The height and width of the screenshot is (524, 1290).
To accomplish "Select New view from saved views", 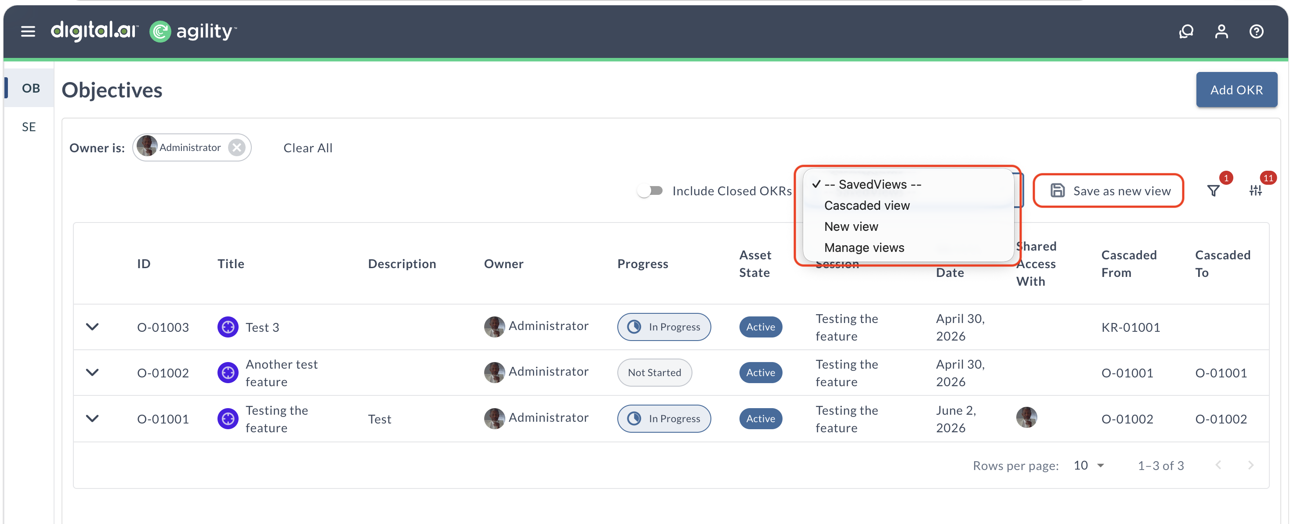I will (908, 226).
